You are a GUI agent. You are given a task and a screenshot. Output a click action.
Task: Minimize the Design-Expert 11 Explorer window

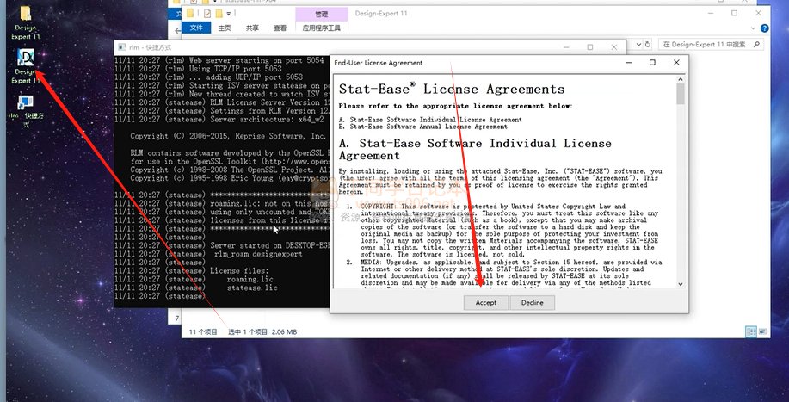coord(711,13)
